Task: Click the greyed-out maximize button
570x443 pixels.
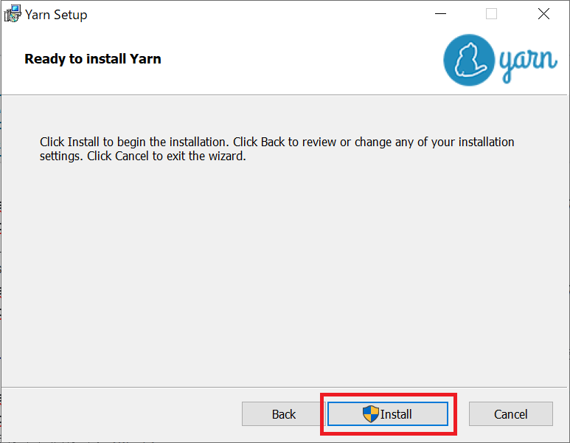Action: tap(492, 14)
